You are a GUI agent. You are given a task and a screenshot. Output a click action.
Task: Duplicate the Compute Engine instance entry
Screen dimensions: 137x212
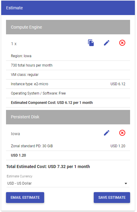tap(91, 43)
